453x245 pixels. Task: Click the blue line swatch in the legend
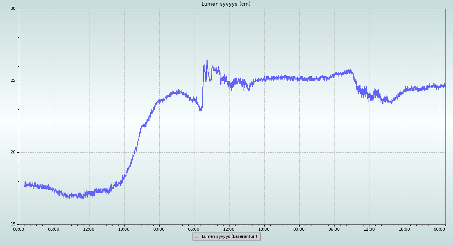pyautogui.click(x=196, y=237)
